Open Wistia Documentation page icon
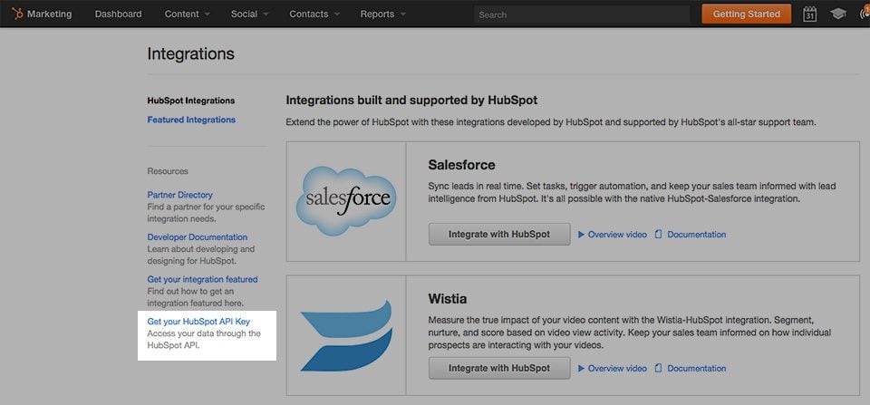 click(x=659, y=369)
